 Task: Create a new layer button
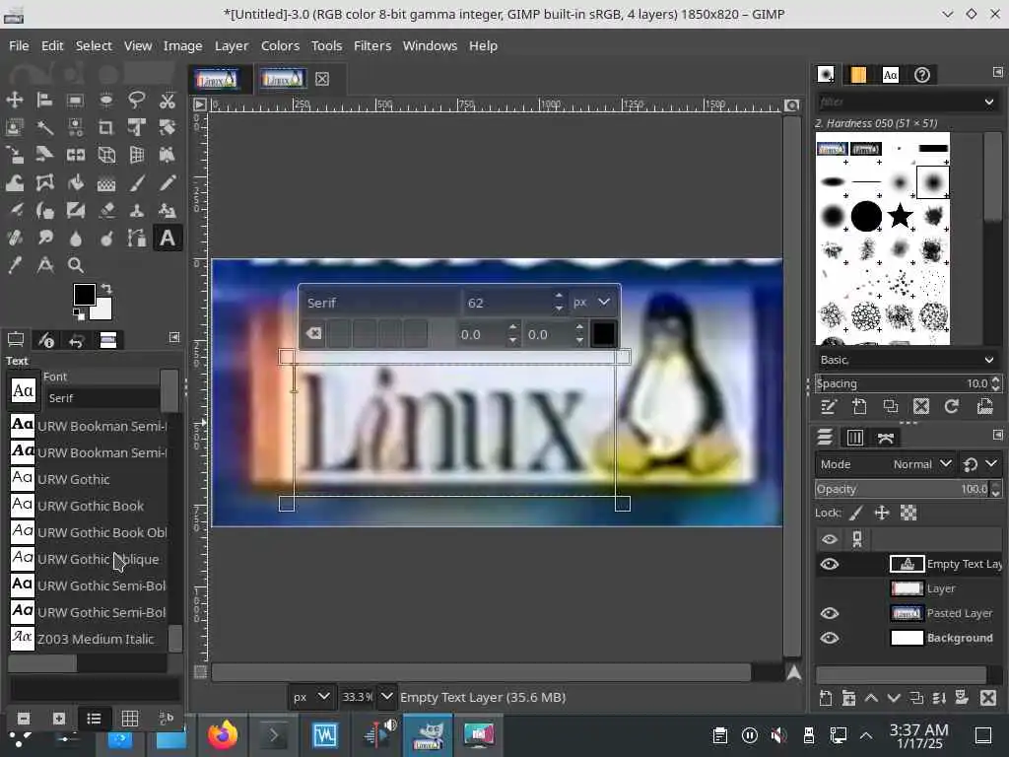point(826,698)
